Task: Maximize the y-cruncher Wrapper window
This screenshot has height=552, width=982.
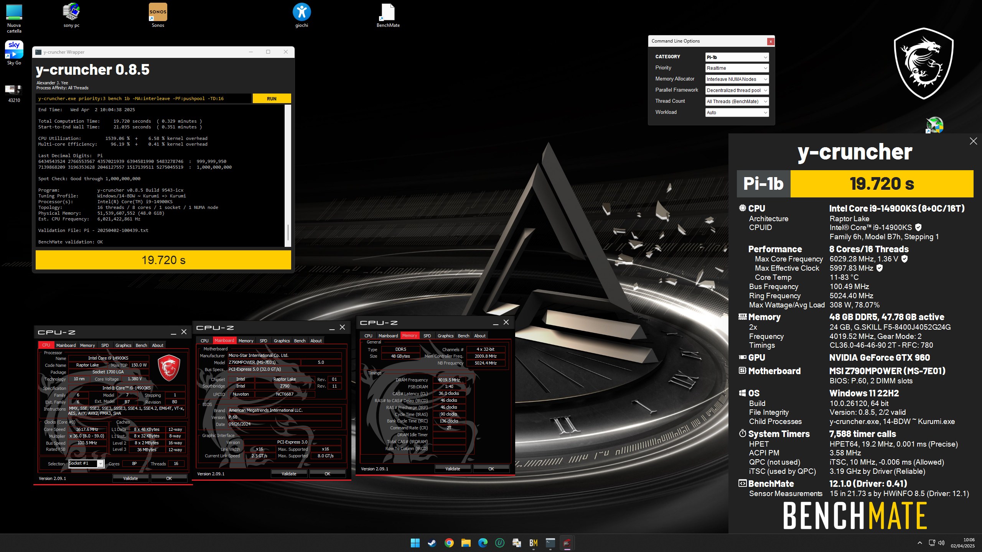Action: coord(268,52)
